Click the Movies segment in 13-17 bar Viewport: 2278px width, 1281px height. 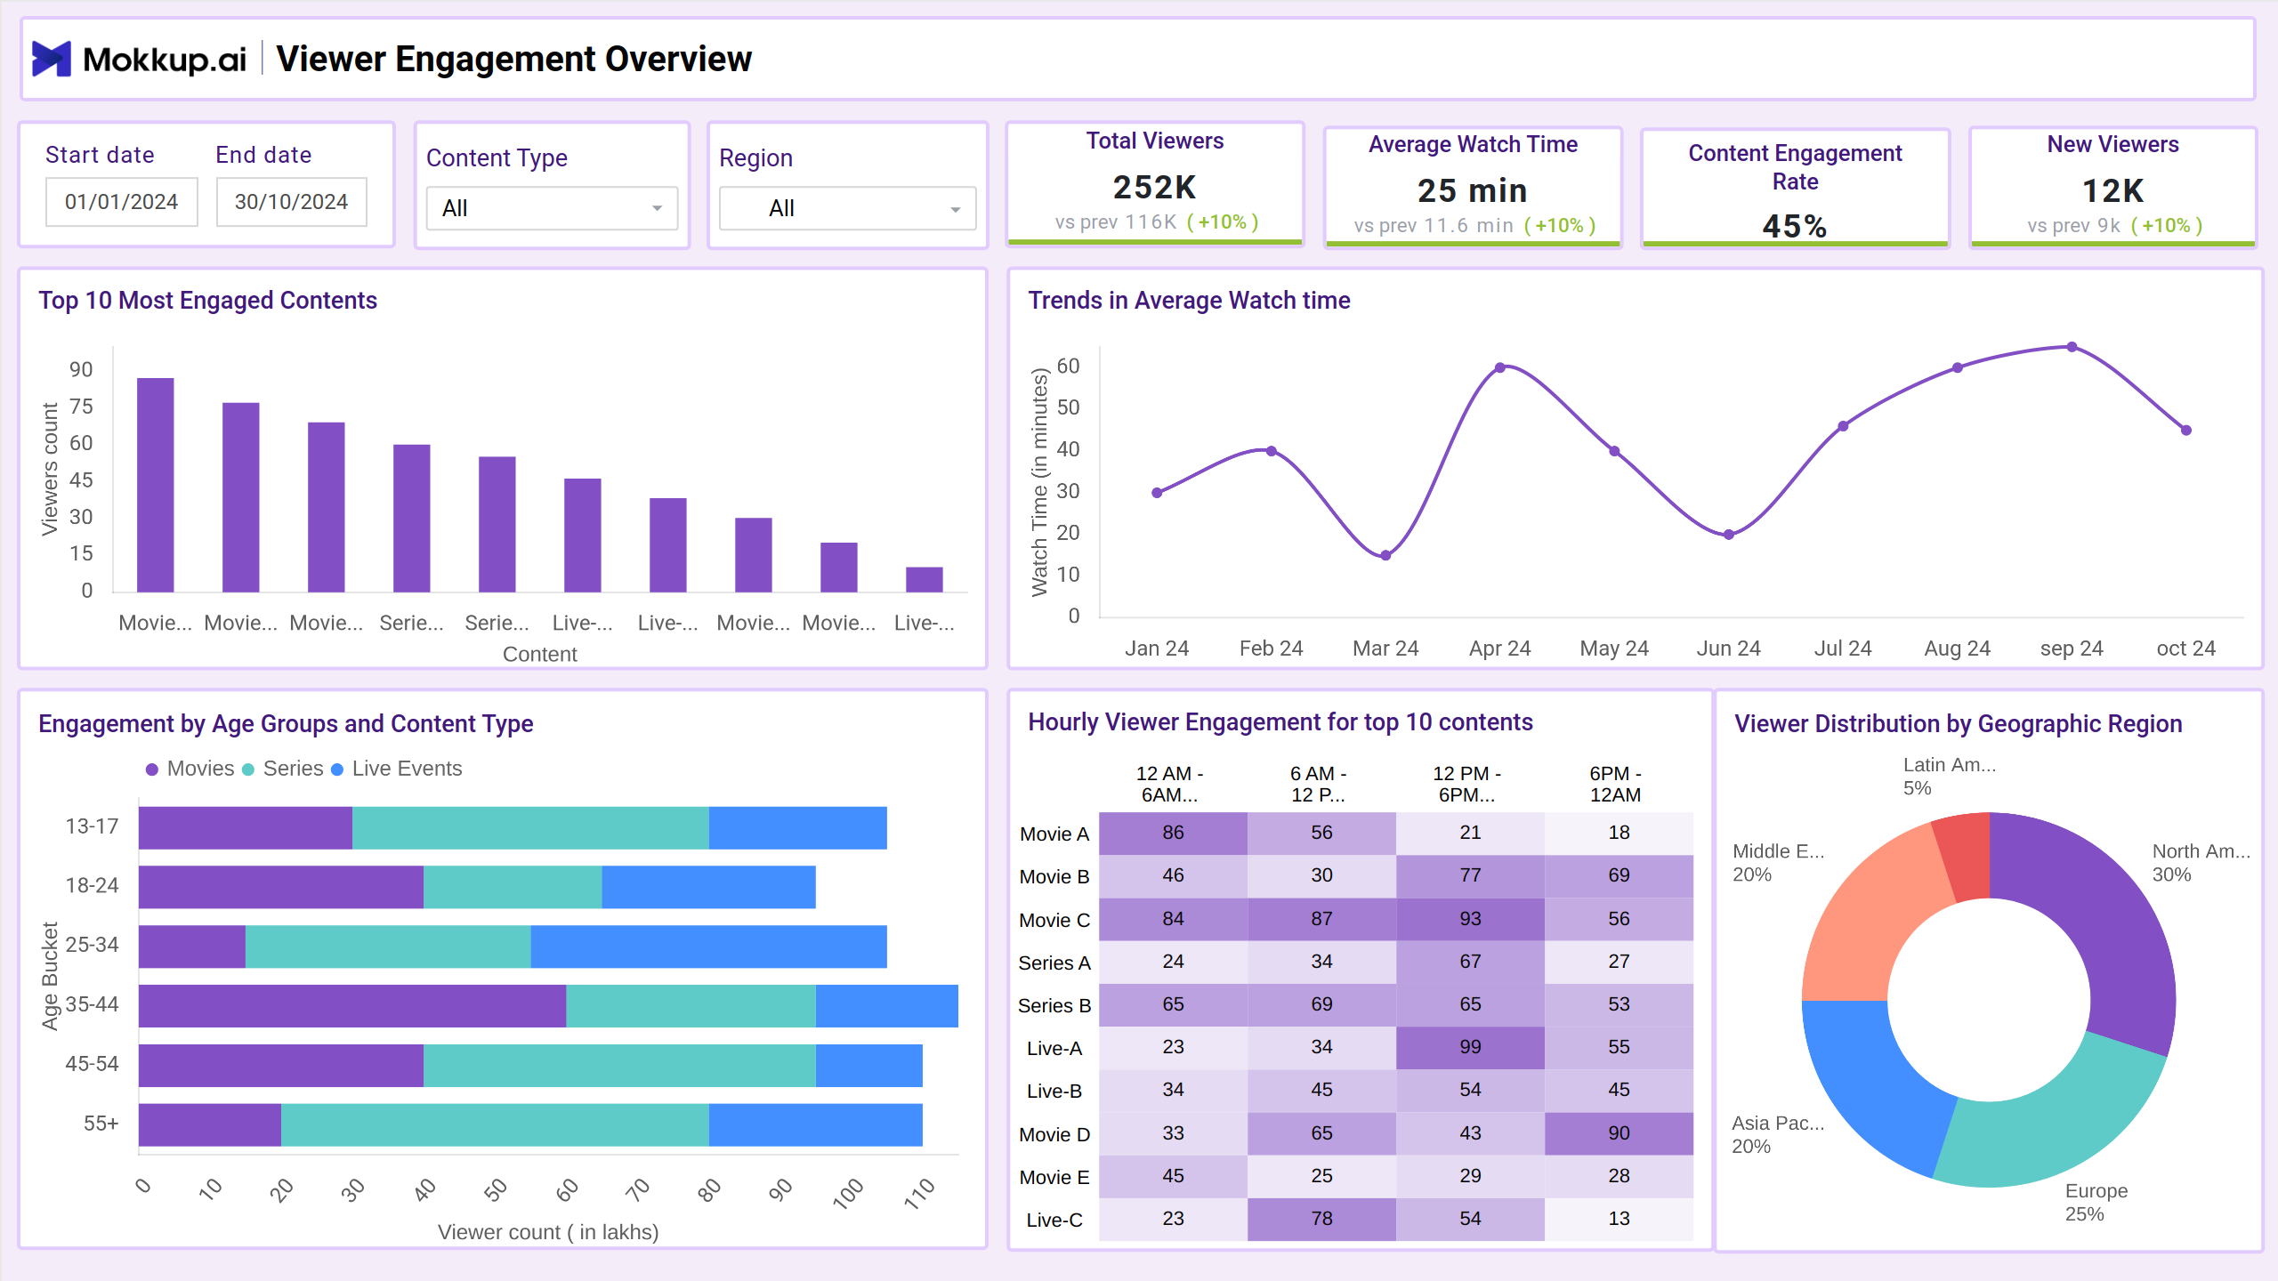click(246, 827)
